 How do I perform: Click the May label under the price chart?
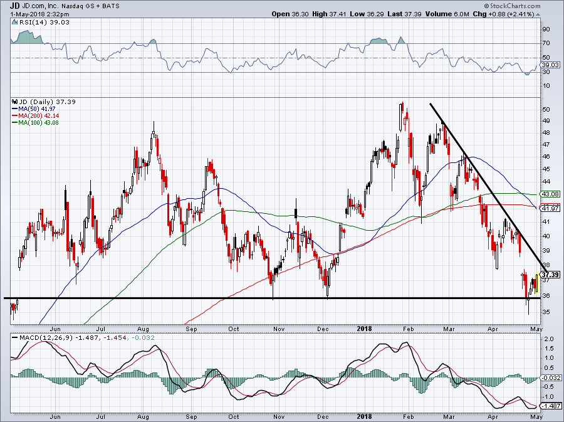pyautogui.click(x=536, y=329)
